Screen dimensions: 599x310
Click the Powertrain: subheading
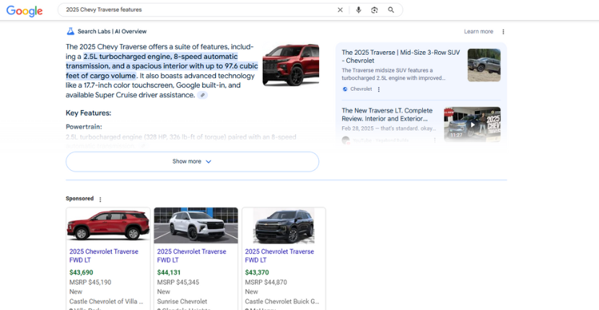tap(84, 127)
